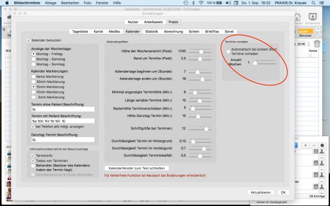Choose 5min Markierung radio button
The height and width of the screenshot is (206, 330).
click(x=33, y=97)
